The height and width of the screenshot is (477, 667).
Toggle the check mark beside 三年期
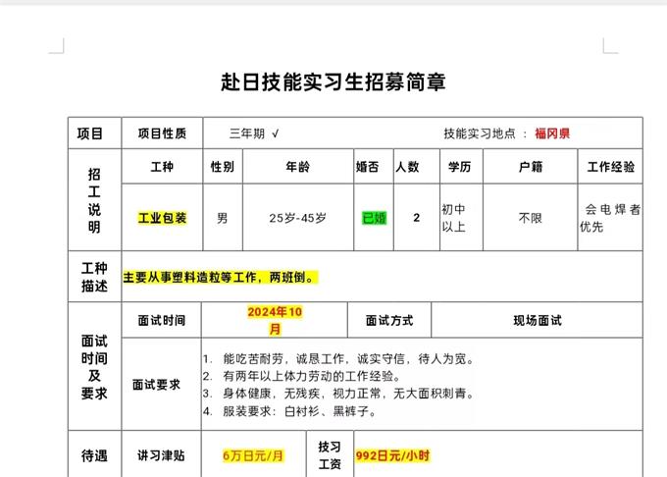click(276, 133)
